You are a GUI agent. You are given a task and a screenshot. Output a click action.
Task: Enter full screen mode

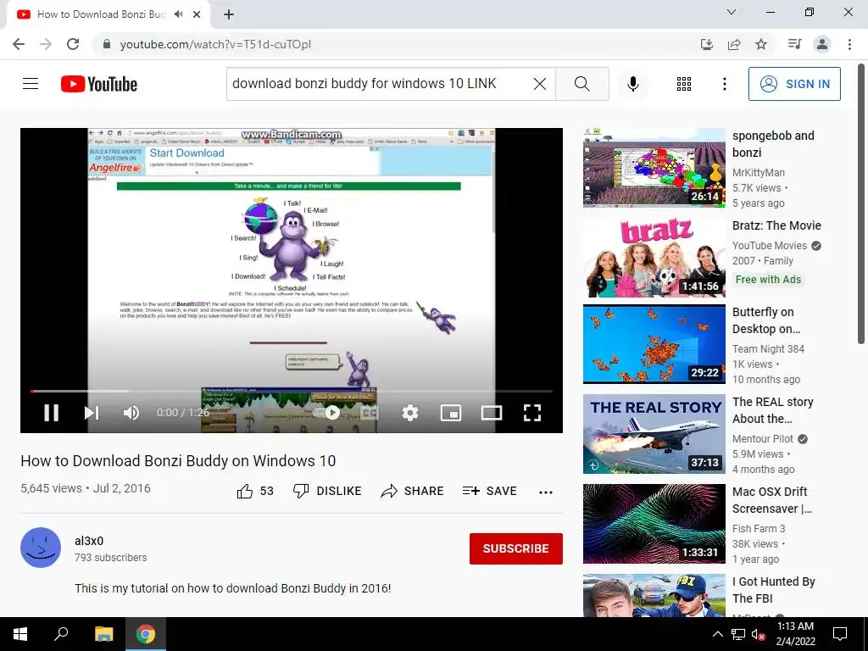[x=532, y=413]
